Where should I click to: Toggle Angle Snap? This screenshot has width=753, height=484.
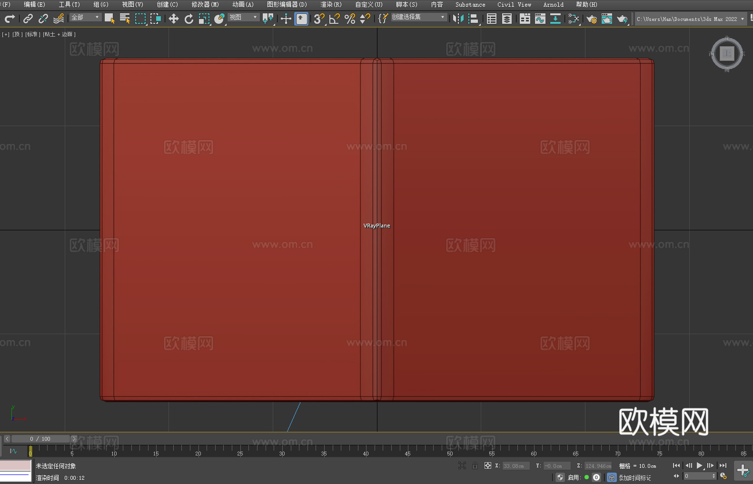tap(335, 19)
